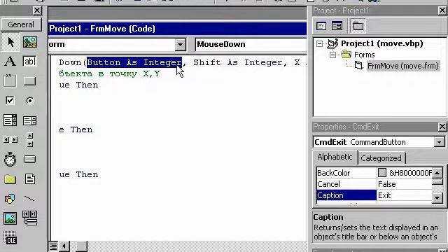This screenshot has height=252, width=448.
Task: Select the Data control tool
Action: pyautogui.click(x=29, y=218)
